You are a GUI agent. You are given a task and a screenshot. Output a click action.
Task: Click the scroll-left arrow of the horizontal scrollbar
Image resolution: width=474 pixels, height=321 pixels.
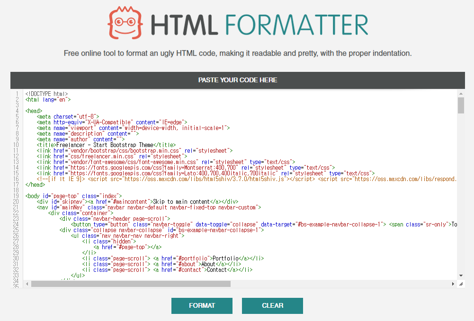click(27, 284)
